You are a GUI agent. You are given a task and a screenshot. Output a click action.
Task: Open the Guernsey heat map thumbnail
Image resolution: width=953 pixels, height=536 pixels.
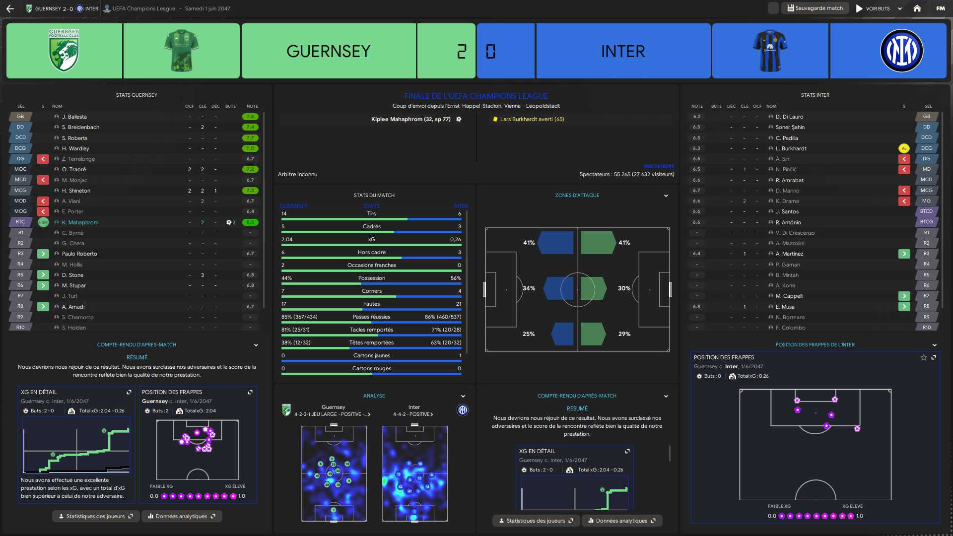click(x=334, y=473)
